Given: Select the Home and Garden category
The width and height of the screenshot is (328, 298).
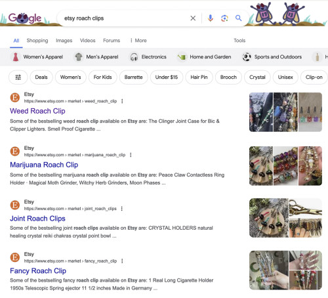Looking at the screenshot, I should click(204, 57).
